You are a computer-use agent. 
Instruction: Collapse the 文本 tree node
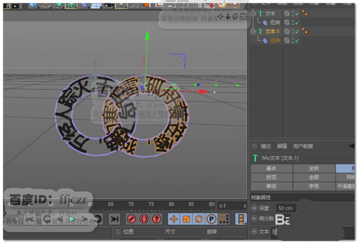(x=253, y=14)
